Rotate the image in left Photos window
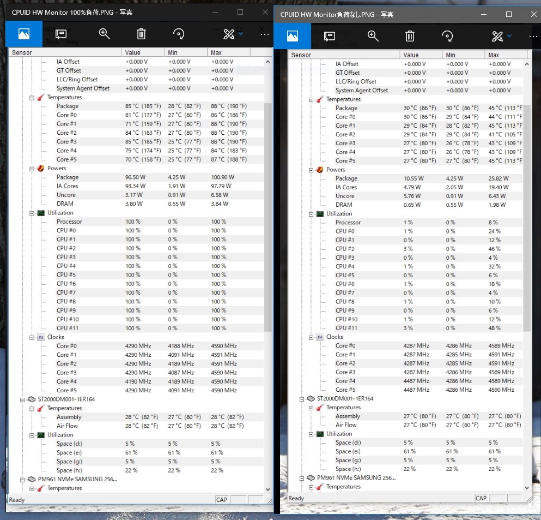541x520 pixels. coord(179,34)
